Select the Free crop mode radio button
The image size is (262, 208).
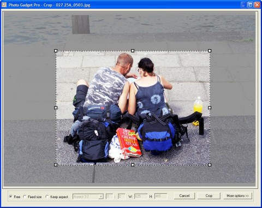click(11, 197)
